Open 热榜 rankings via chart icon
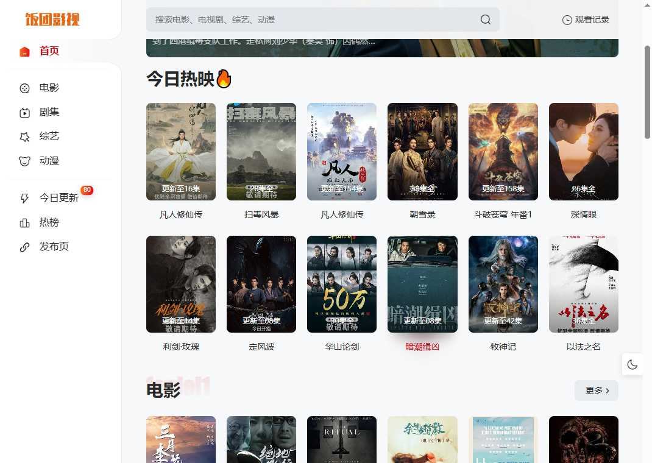This screenshot has height=463, width=652. pyautogui.click(x=24, y=222)
